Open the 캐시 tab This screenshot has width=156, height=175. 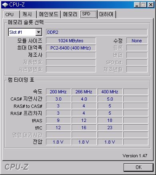point(28,14)
